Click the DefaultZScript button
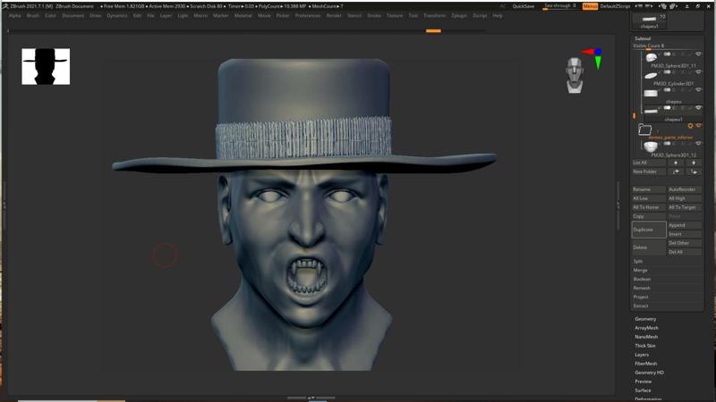 coord(615,6)
